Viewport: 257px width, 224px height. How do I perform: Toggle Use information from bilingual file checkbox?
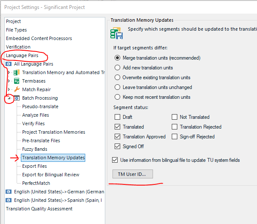point(115,160)
